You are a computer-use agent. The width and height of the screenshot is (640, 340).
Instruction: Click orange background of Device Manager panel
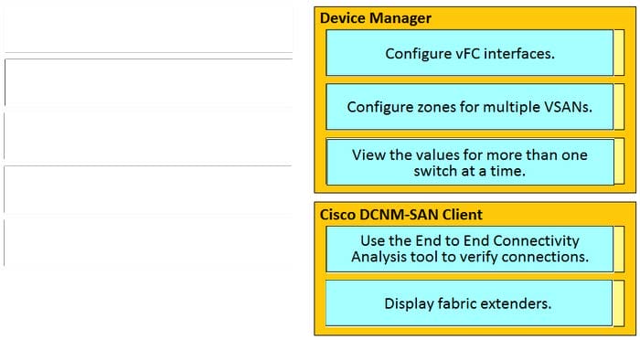click(x=475, y=188)
